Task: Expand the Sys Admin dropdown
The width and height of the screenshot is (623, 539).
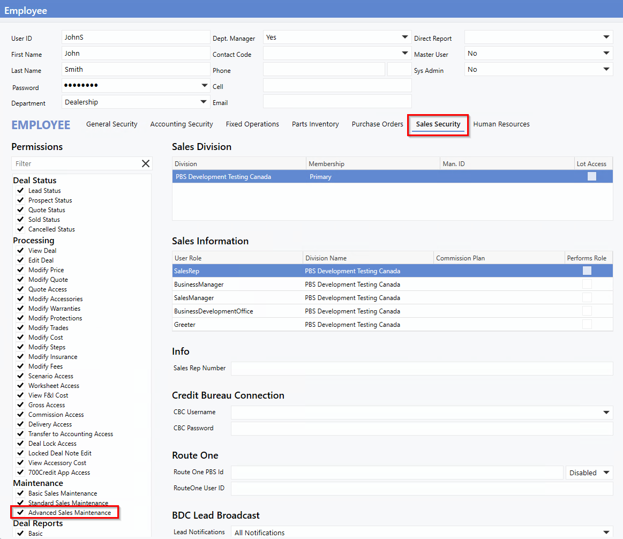Action: click(x=606, y=70)
